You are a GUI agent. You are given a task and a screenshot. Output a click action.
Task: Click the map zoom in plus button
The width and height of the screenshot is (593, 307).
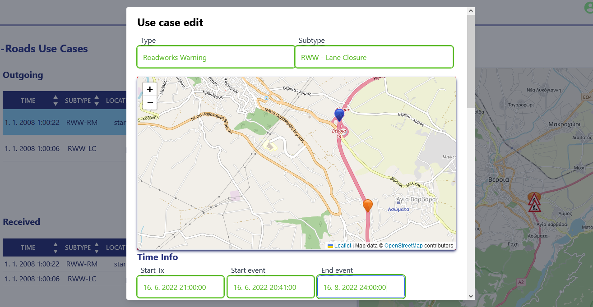pyautogui.click(x=150, y=89)
